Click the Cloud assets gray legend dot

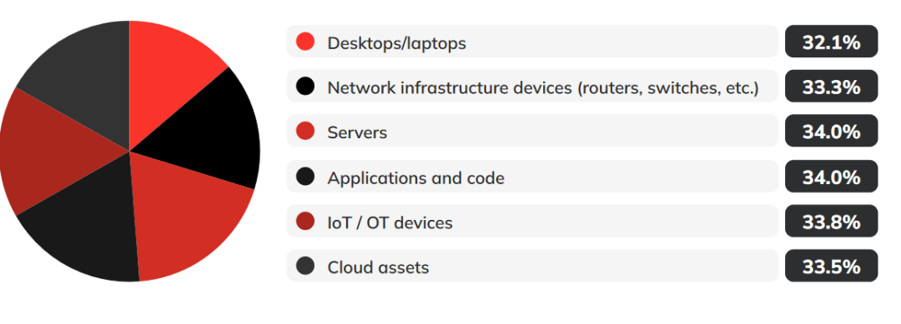tap(305, 266)
